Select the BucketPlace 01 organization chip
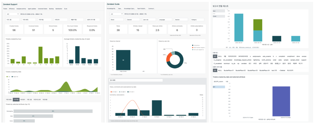The width and height of the screenshot is (315, 125). (229, 71)
